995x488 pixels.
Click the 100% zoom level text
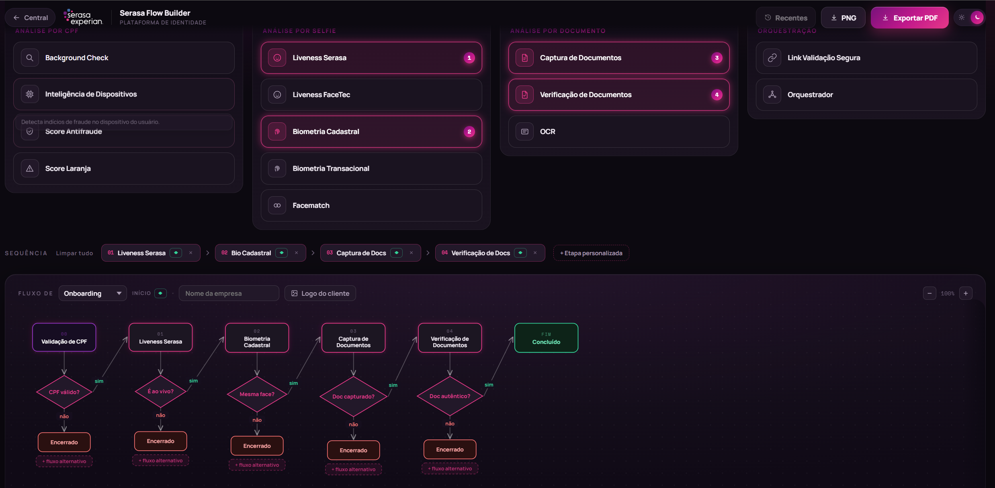[948, 293]
